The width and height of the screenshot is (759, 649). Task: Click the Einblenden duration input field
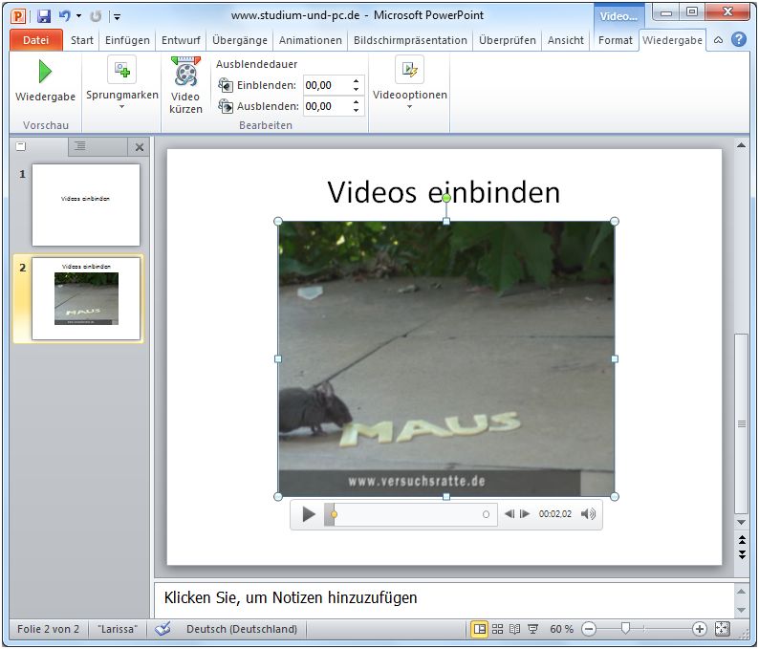tap(327, 85)
